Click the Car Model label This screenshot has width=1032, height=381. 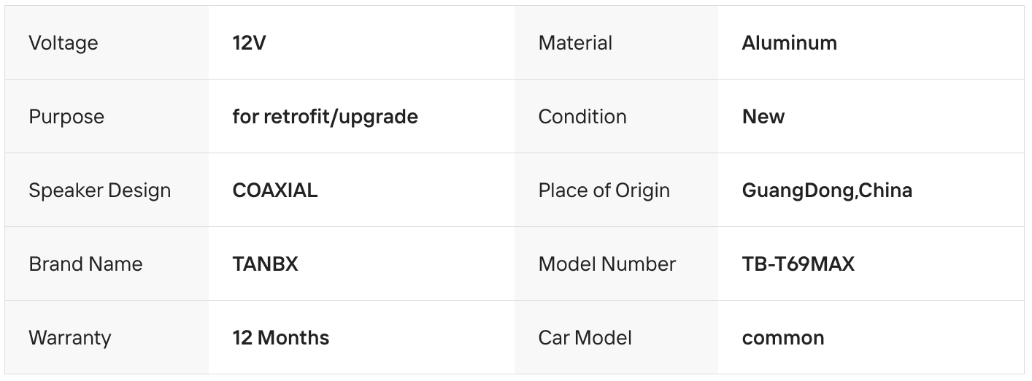585,338
